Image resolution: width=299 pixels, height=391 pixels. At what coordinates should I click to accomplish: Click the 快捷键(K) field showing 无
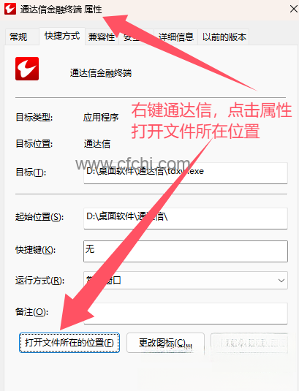click(186, 251)
